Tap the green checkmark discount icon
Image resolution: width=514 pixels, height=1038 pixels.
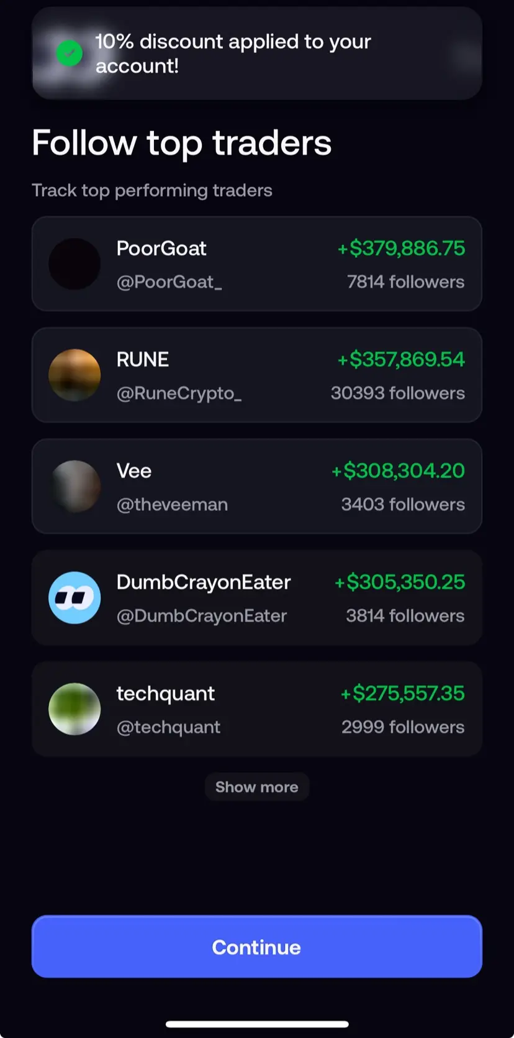click(x=70, y=53)
